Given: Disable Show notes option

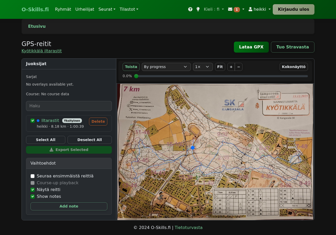Looking at the screenshot, I should pyautogui.click(x=33, y=197).
